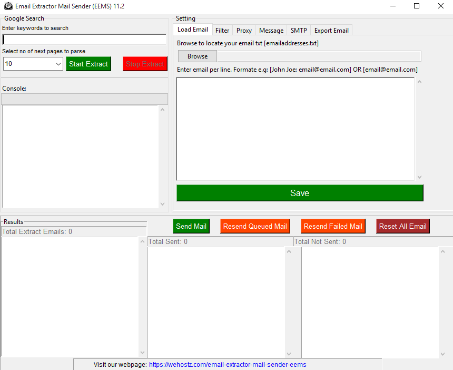This screenshot has height=370, width=453.
Task: Click the Total Extract Emails: 0 label
Action: [37, 231]
